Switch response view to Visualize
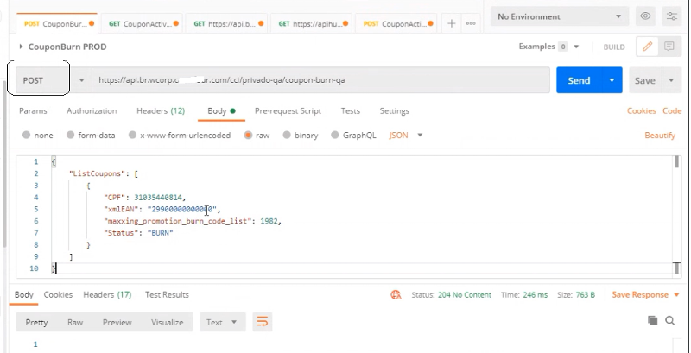Image resolution: width=691 pixels, height=353 pixels. pos(167,322)
